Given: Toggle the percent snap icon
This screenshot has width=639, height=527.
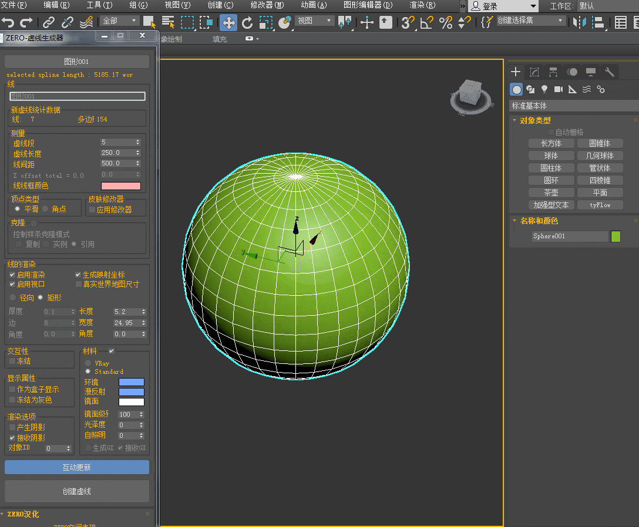Looking at the screenshot, I should pos(446,23).
